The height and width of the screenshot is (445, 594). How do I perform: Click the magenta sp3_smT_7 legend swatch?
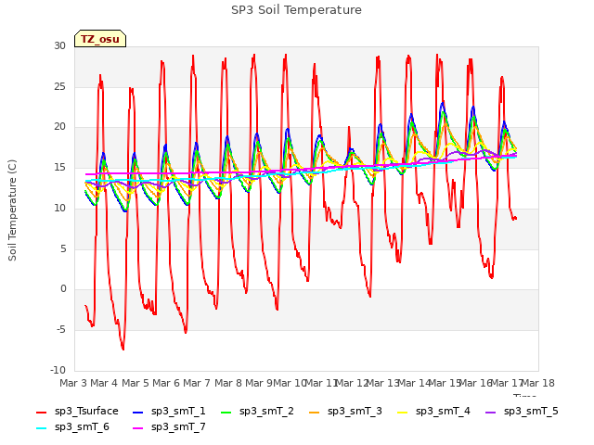click(138, 428)
